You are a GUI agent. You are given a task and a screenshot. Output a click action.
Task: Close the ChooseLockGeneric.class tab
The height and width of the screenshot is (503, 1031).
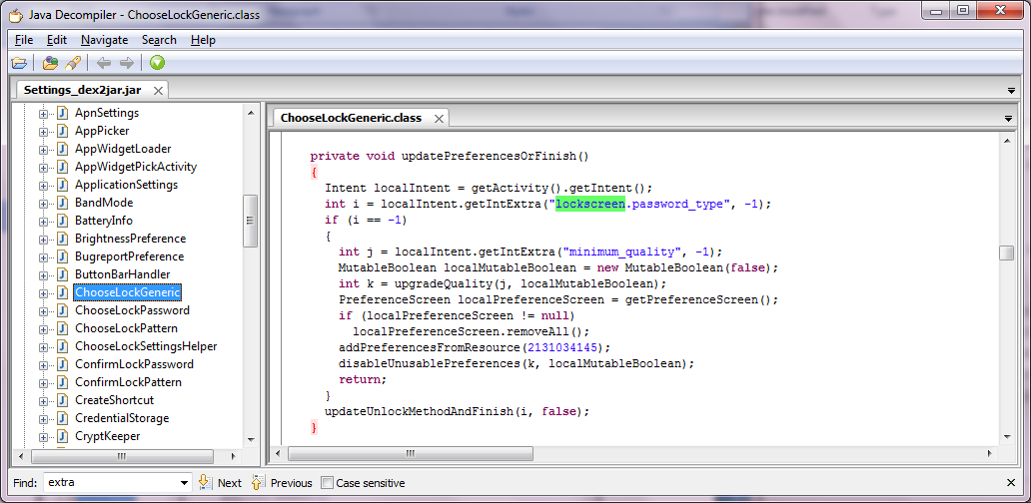pos(438,118)
